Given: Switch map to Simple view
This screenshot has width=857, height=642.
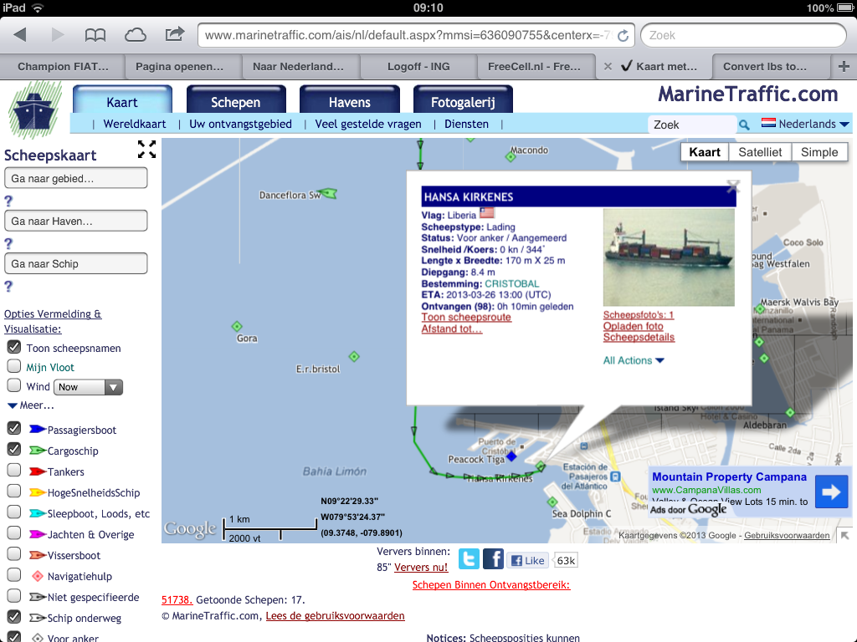Looking at the screenshot, I should click(x=819, y=152).
